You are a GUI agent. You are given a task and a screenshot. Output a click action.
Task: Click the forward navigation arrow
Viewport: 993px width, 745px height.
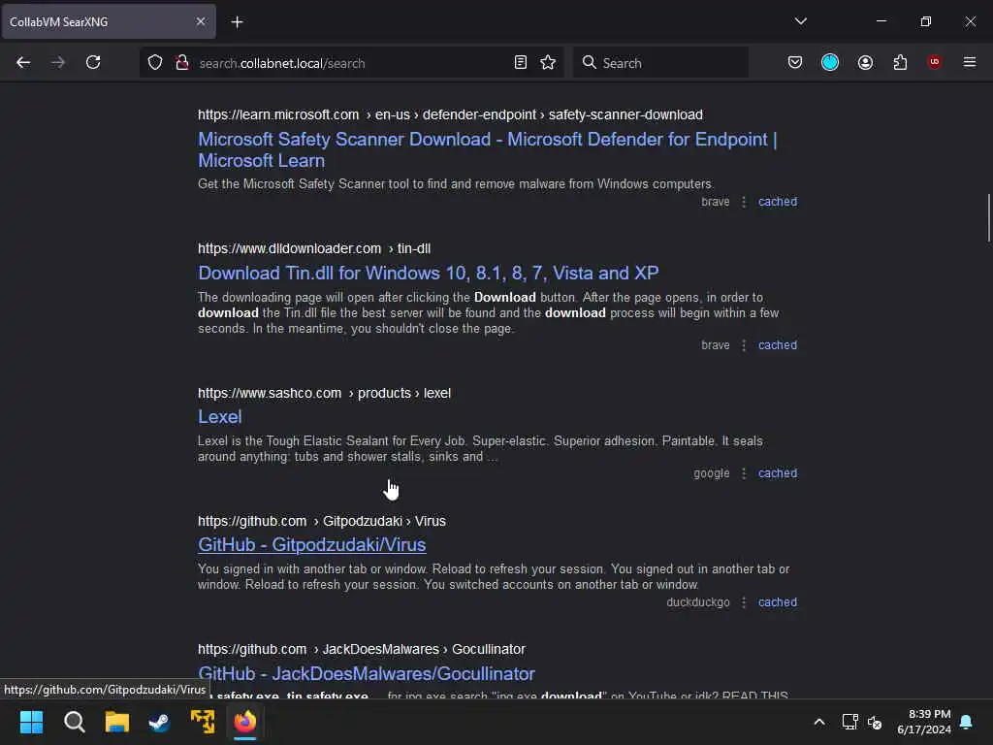click(57, 62)
